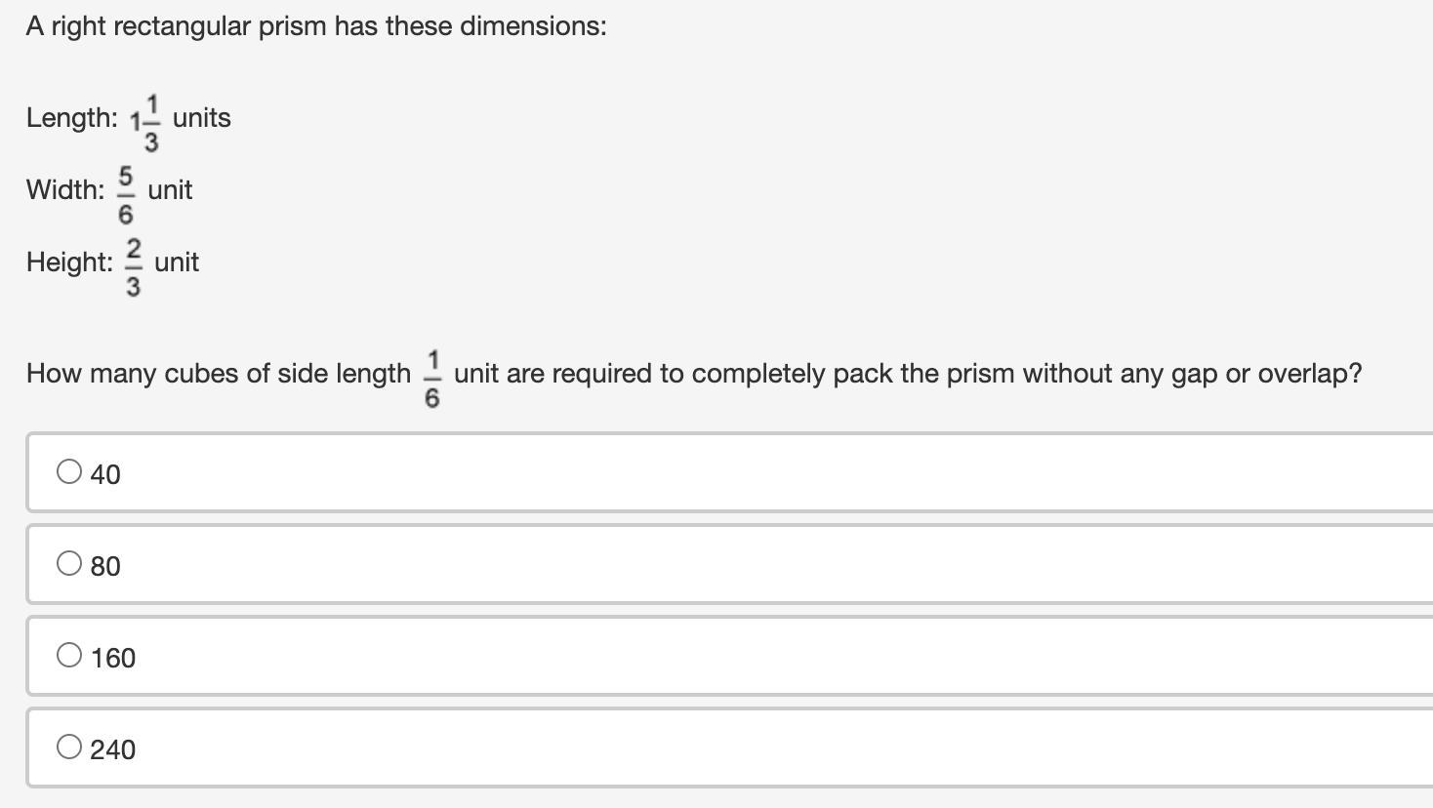Click the "160" answer label text
The height and width of the screenshot is (808, 1433).
pos(113,658)
